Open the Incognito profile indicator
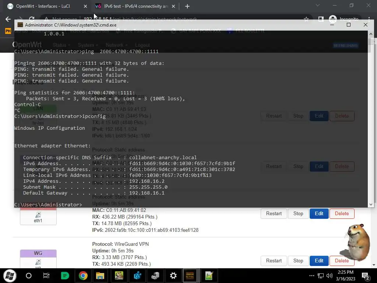The image size is (377, 283). [x=343, y=19]
